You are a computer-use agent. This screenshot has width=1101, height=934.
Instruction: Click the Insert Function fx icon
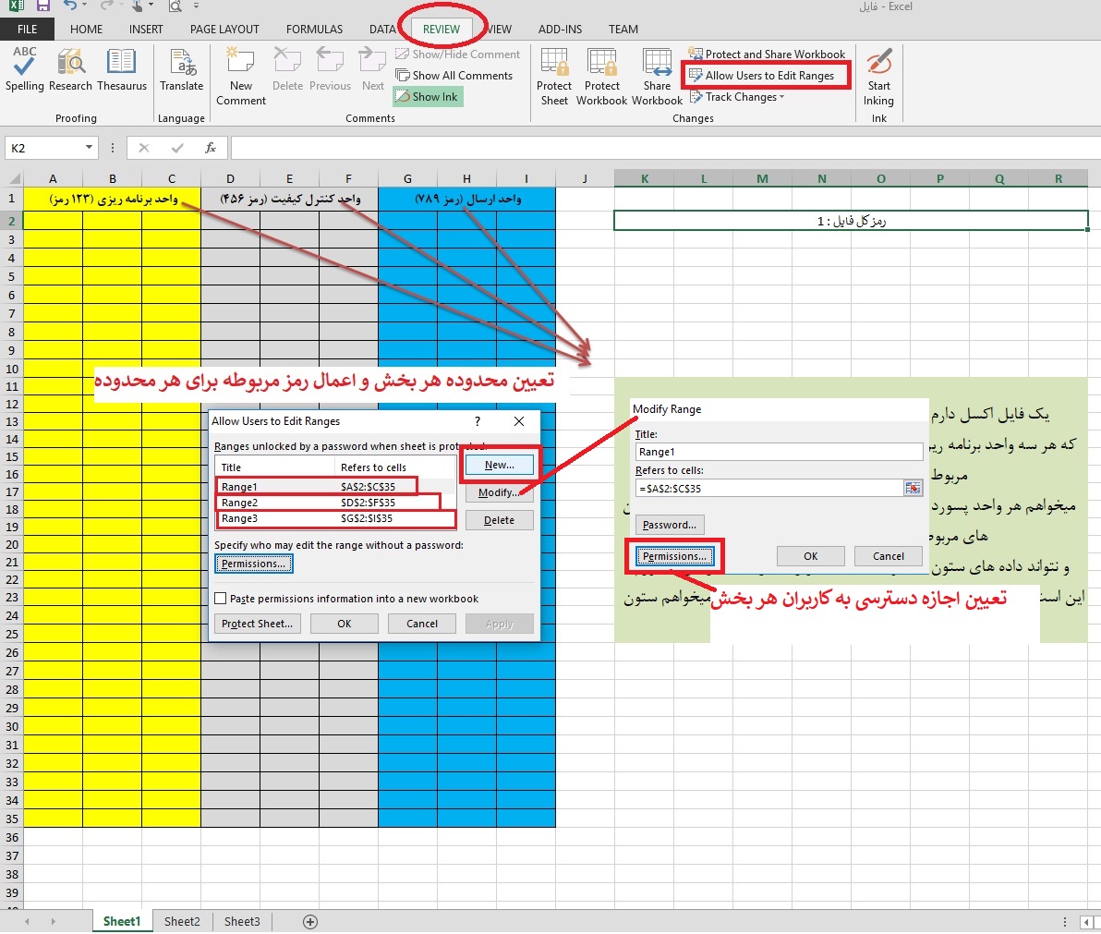pos(210,148)
